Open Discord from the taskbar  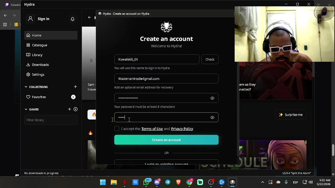[157, 182]
